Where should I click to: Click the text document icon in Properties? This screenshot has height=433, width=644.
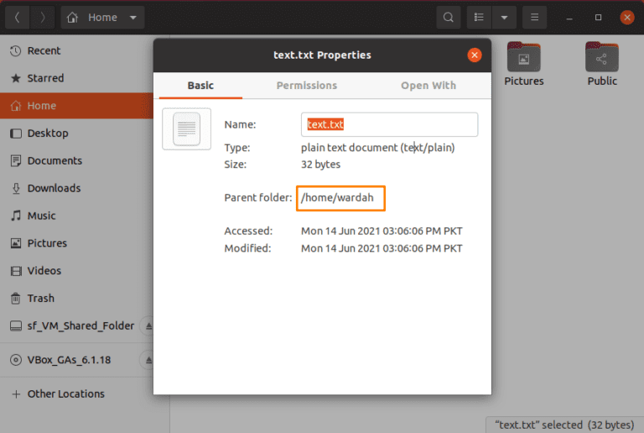(186, 129)
